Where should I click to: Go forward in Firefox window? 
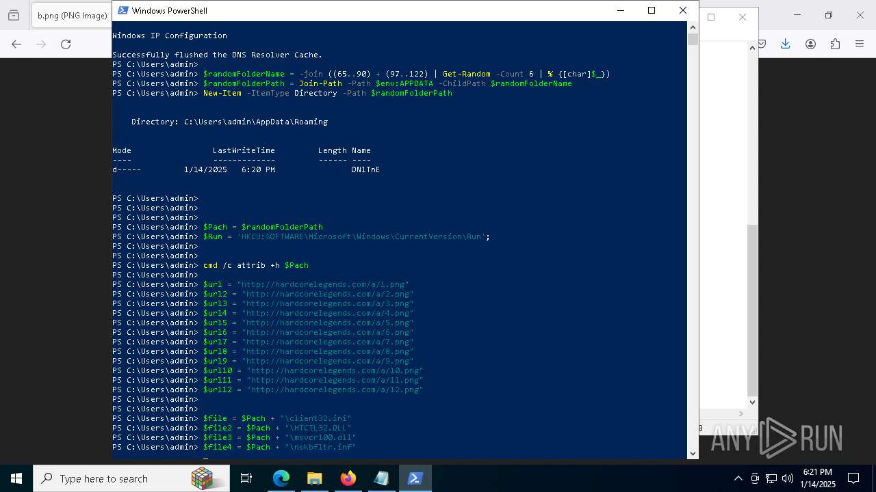click(x=41, y=44)
